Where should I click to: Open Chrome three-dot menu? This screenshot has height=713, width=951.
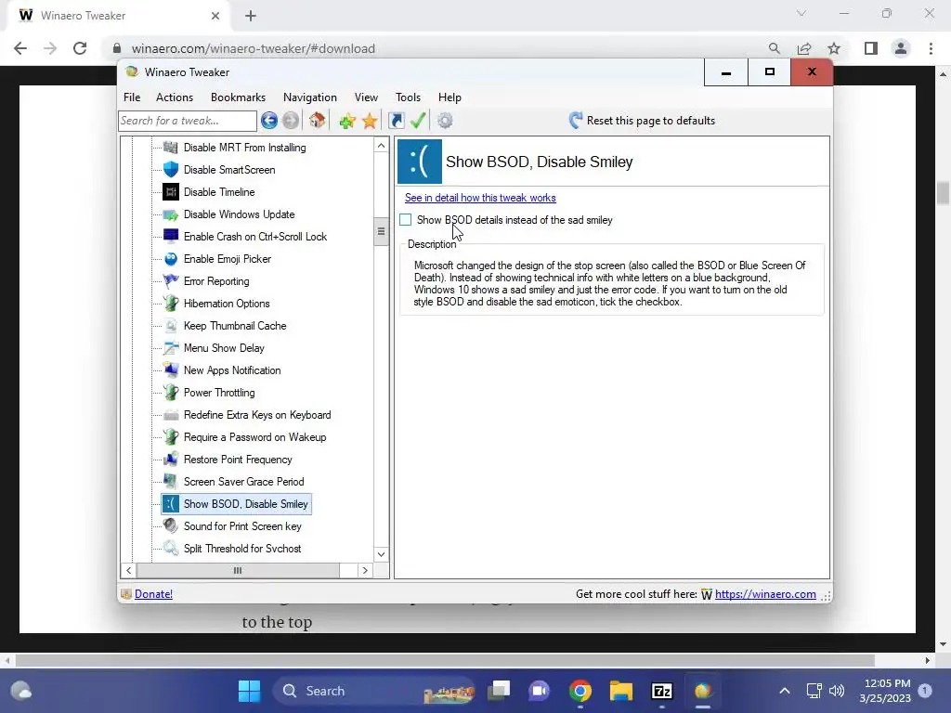point(931,48)
